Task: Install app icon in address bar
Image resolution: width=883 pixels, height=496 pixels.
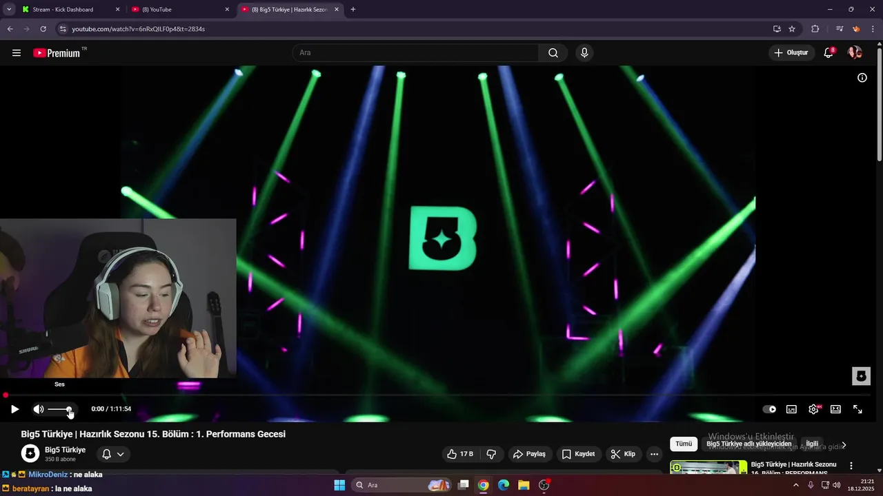Action: click(x=777, y=29)
